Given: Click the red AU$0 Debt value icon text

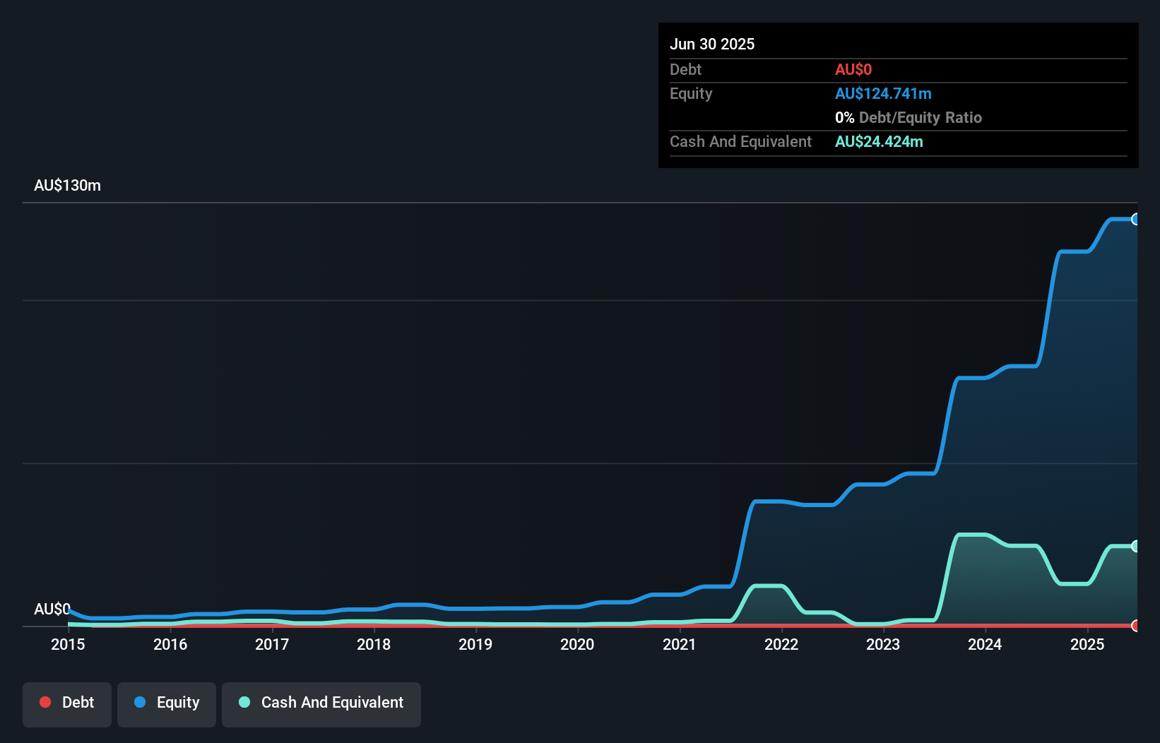Looking at the screenshot, I should (x=853, y=69).
